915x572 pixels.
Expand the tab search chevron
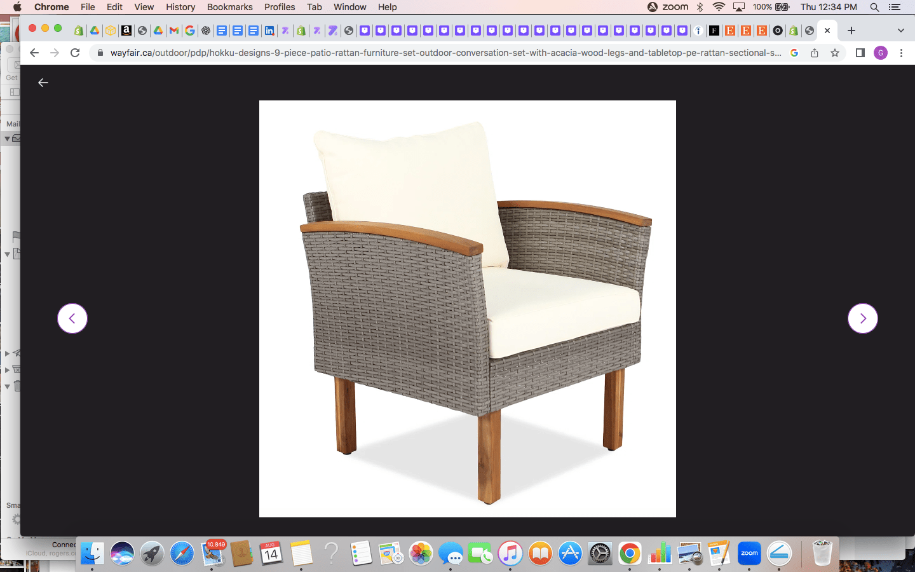click(900, 31)
